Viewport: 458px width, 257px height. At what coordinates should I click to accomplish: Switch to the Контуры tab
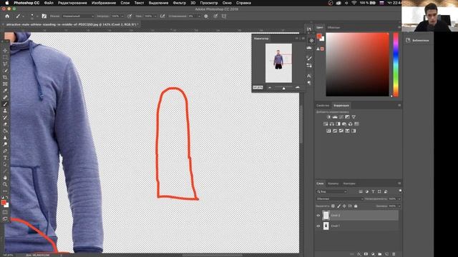[x=349, y=183]
